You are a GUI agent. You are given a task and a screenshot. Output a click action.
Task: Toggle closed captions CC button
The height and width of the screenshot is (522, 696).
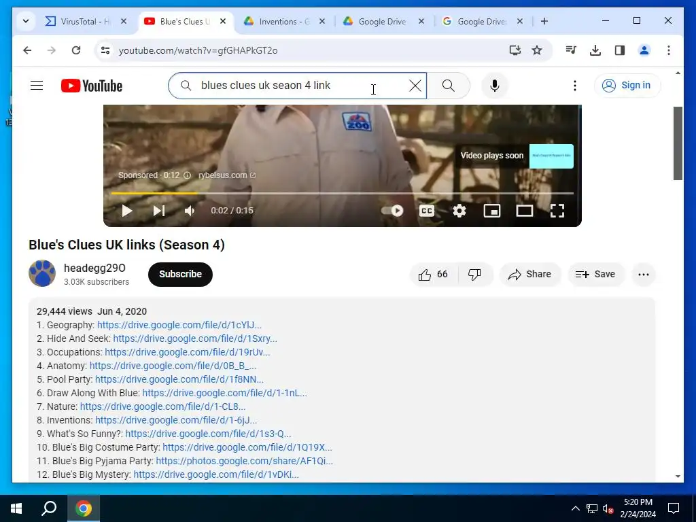coord(427,211)
